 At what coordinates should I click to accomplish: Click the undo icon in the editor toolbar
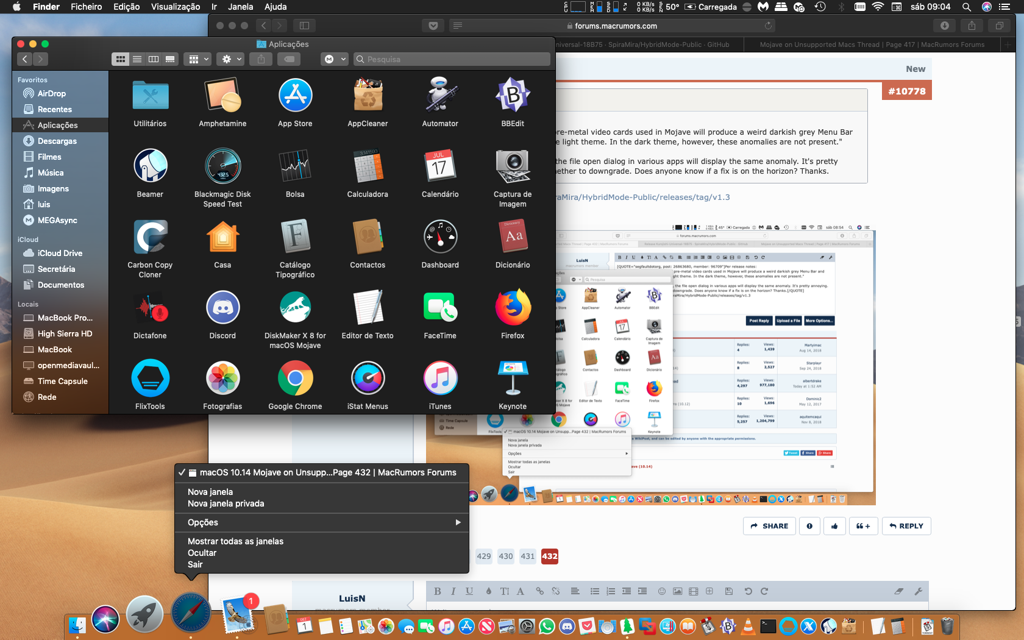[x=748, y=591]
